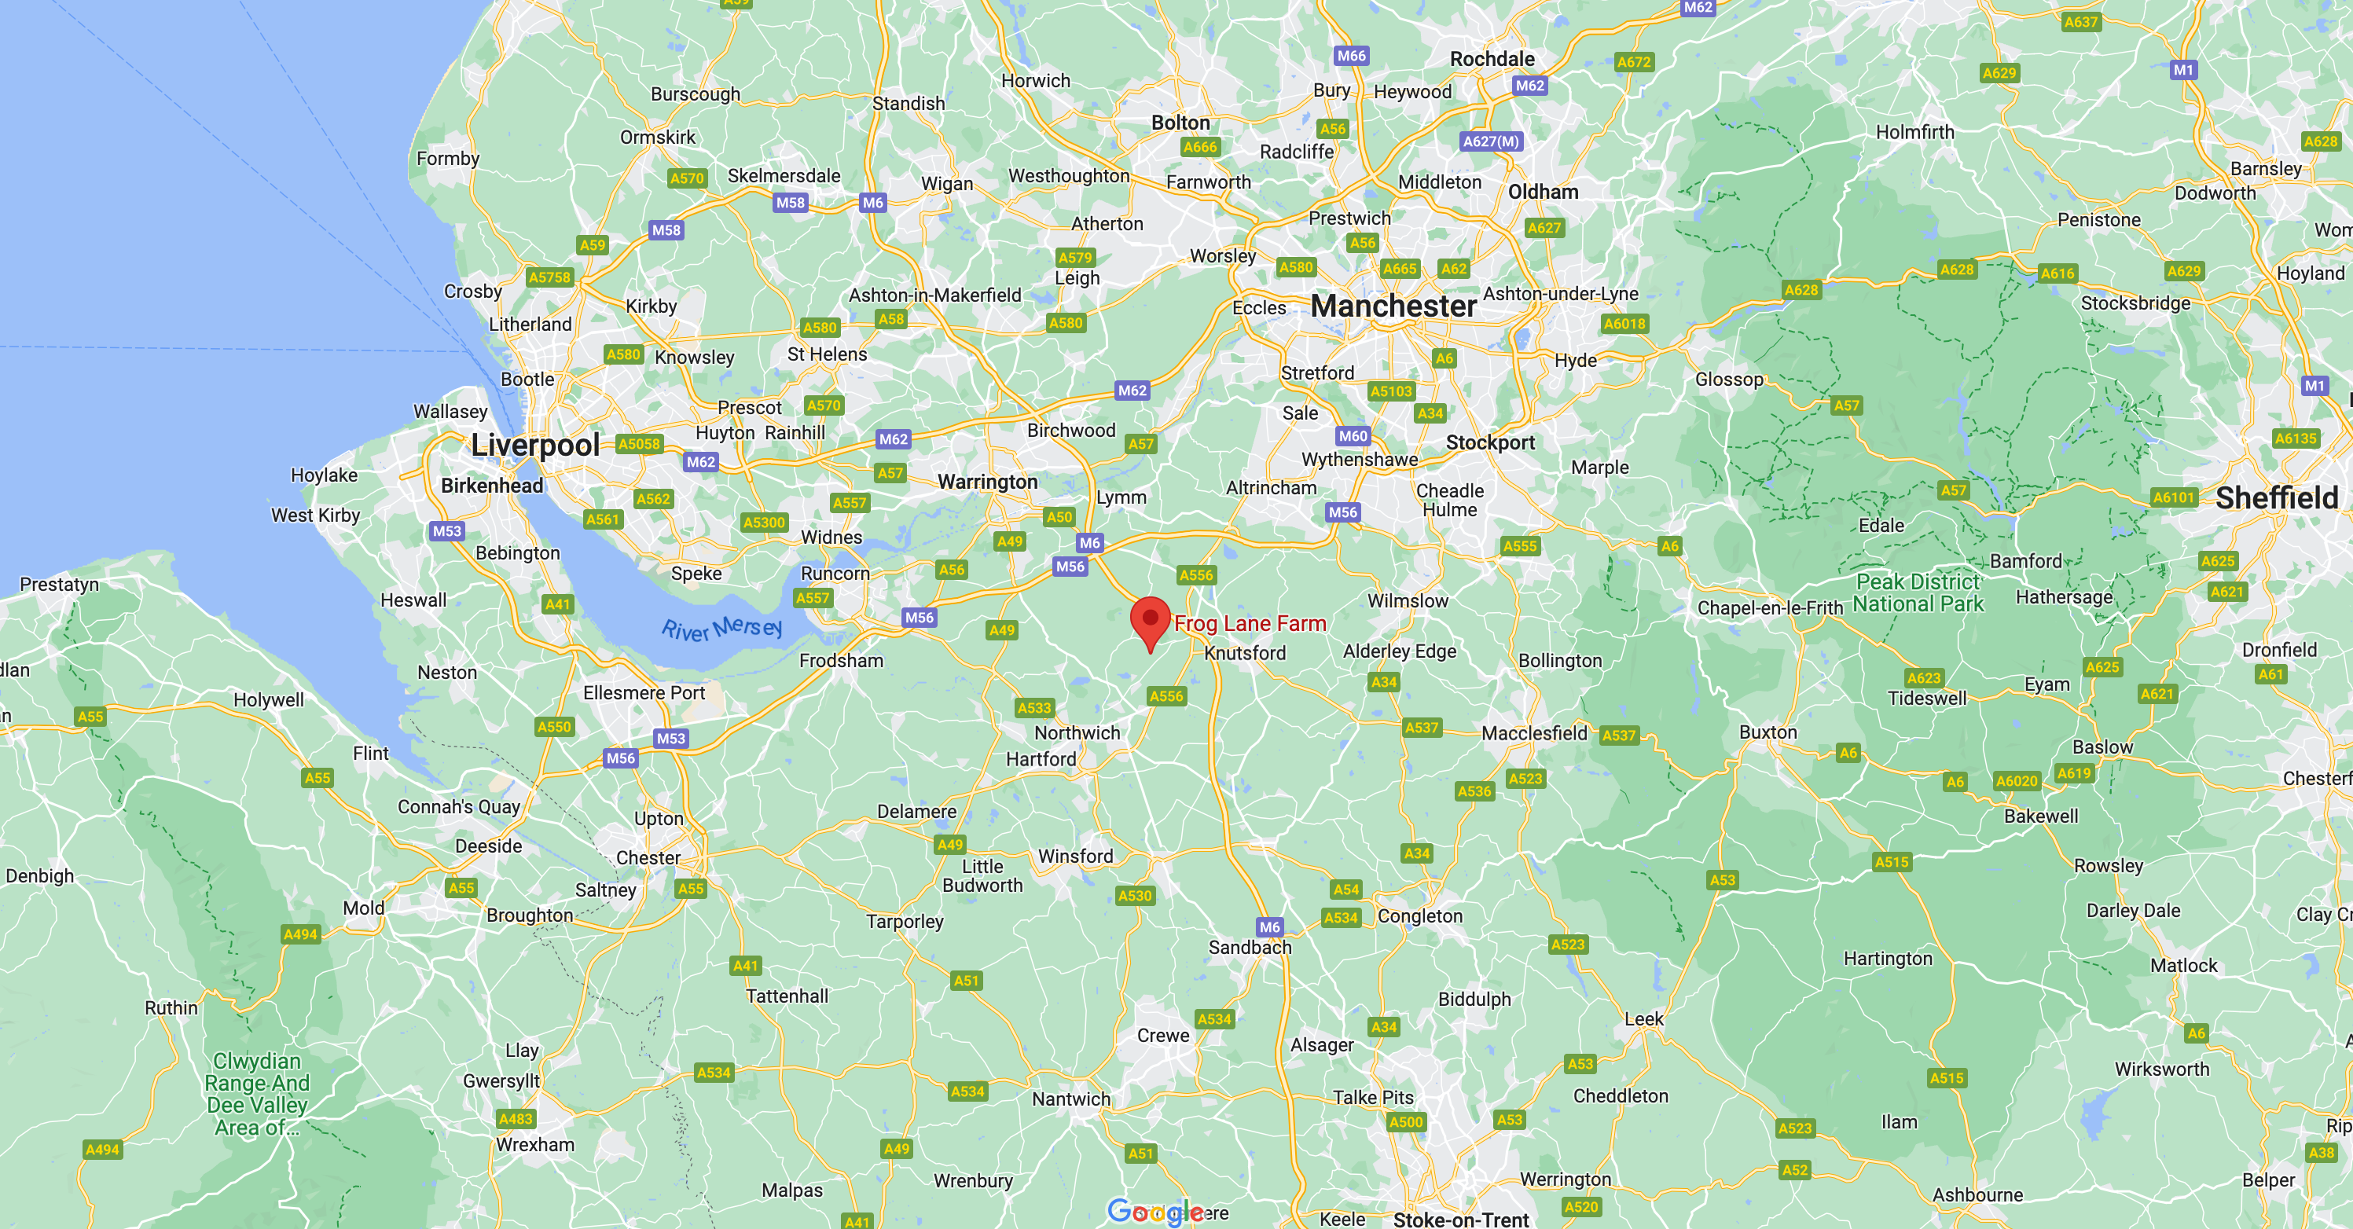Click the Stoke-on-Trent label
The image size is (2353, 1229).
(1460, 1219)
